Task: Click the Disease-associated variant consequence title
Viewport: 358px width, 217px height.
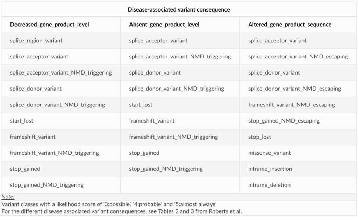Action: pyautogui.click(x=179, y=9)
